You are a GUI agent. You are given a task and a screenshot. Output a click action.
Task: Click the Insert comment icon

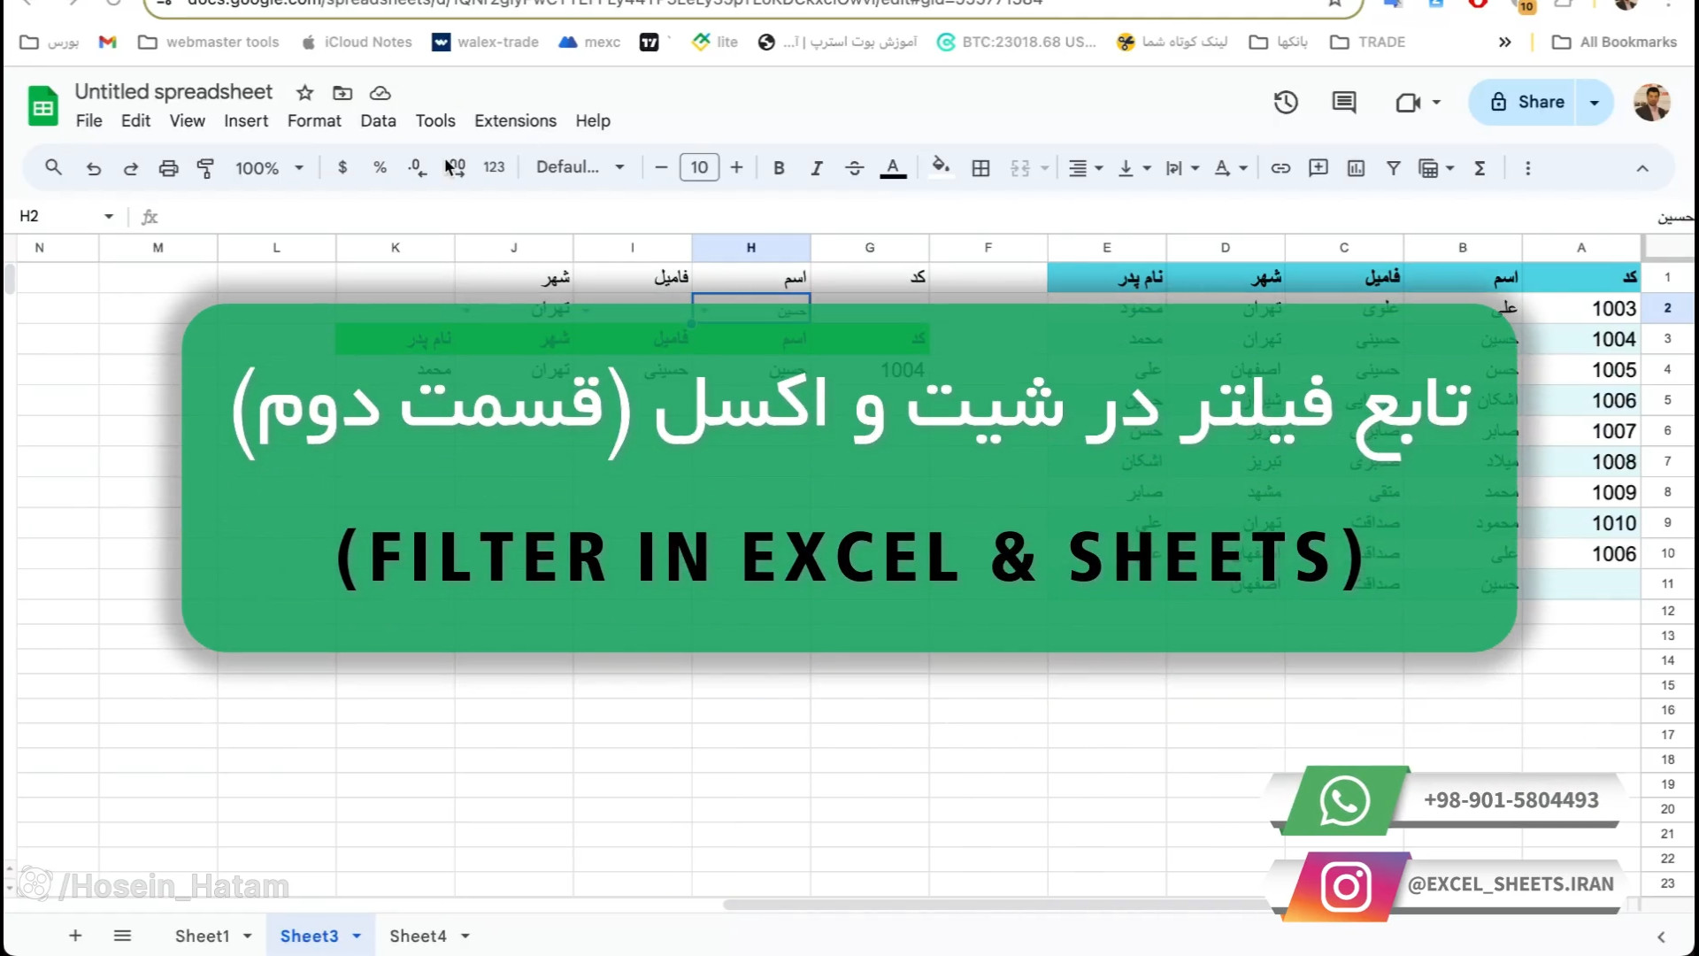tap(1318, 168)
